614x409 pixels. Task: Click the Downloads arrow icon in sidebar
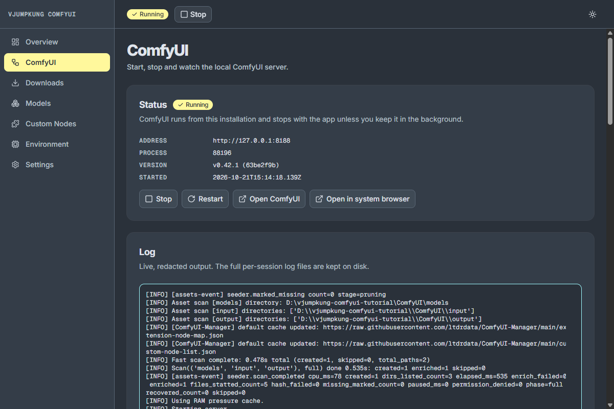click(15, 83)
